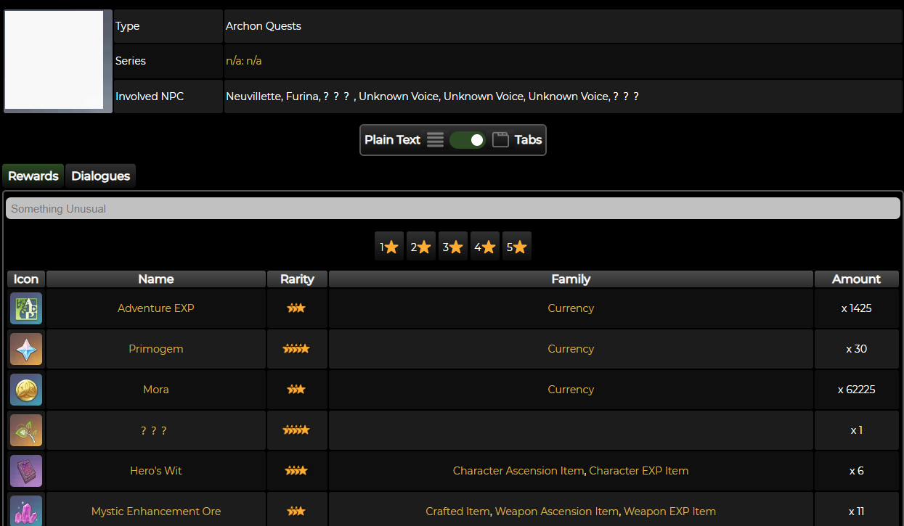Filter rewards by 1-star rarity
This screenshot has height=526, width=904.
389,247
